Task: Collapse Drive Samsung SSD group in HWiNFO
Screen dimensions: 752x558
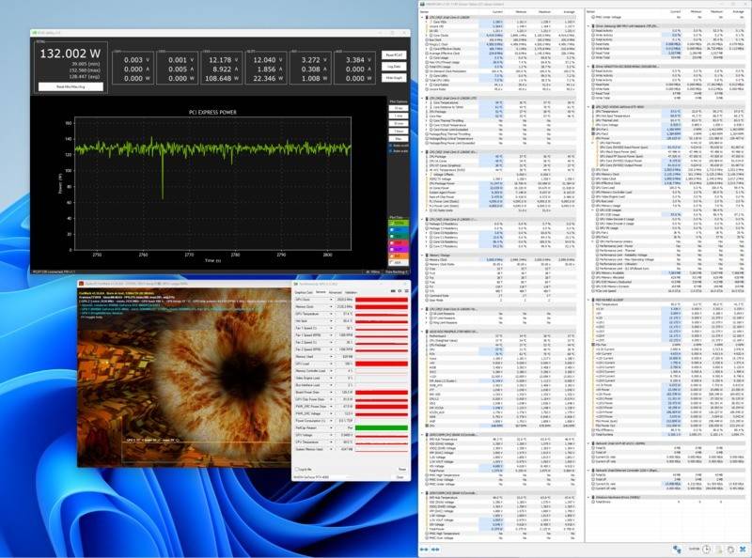Action: coord(589,26)
